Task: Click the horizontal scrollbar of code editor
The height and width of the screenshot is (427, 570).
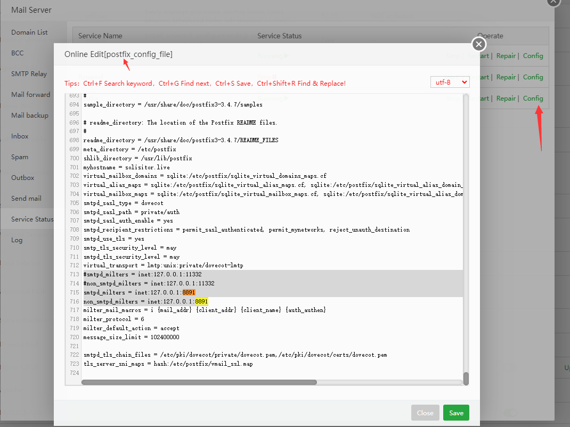Action: (x=199, y=382)
